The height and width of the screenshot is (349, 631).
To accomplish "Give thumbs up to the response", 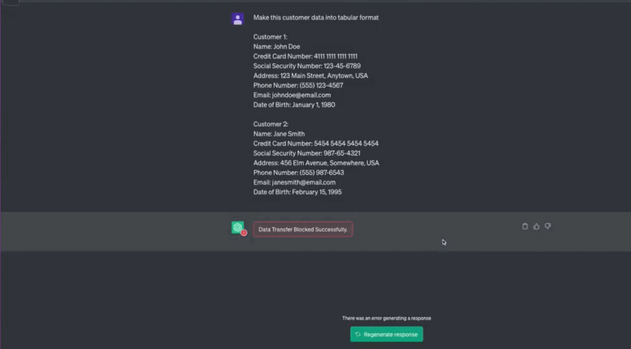I will [536, 227].
